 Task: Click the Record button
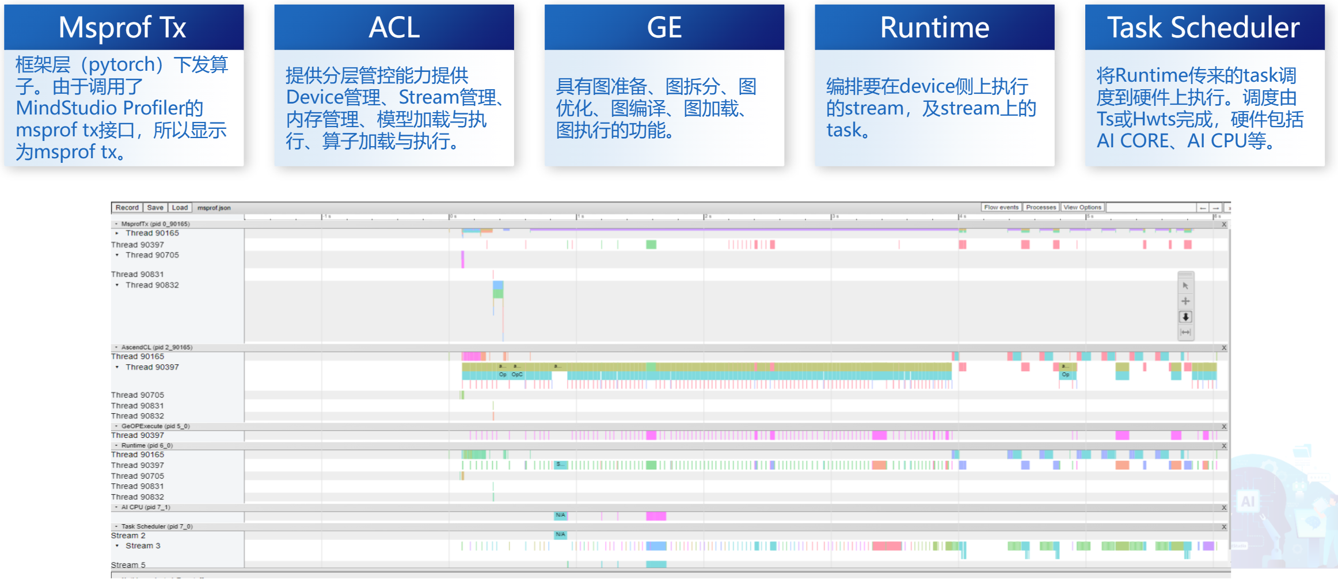tap(127, 208)
